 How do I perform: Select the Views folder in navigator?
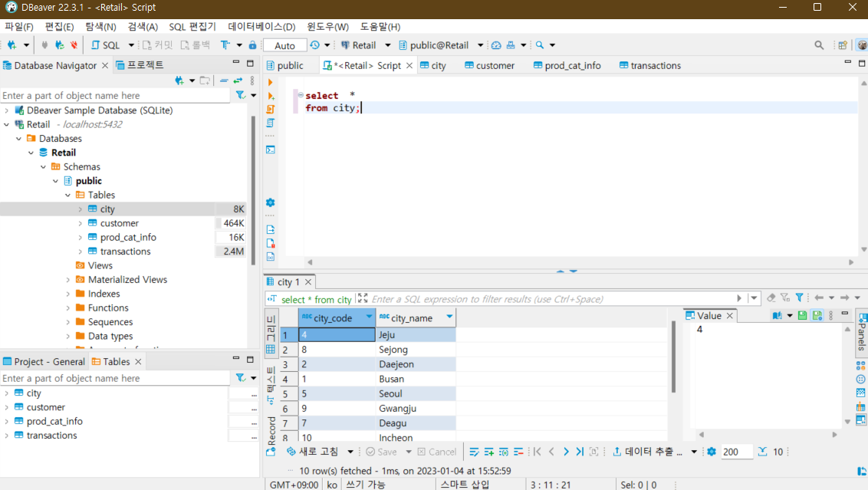(100, 265)
